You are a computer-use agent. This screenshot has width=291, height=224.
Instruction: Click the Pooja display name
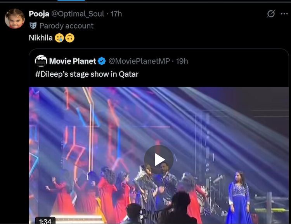tap(39, 14)
